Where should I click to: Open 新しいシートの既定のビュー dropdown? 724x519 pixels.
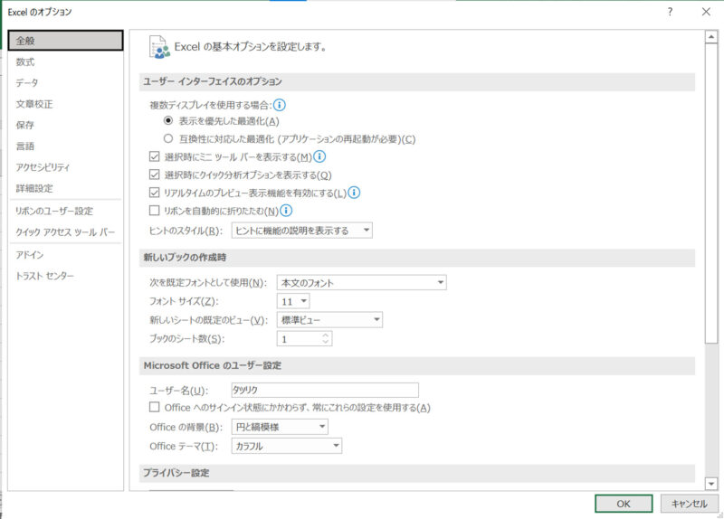coord(329,320)
